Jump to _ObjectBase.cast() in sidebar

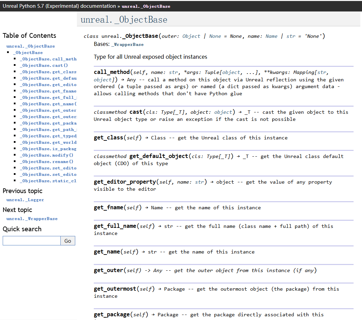[44, 65]
